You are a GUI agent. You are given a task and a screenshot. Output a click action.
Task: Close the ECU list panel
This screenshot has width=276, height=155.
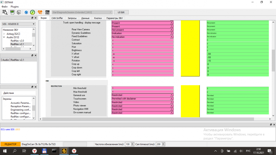(x=36, y=18)
